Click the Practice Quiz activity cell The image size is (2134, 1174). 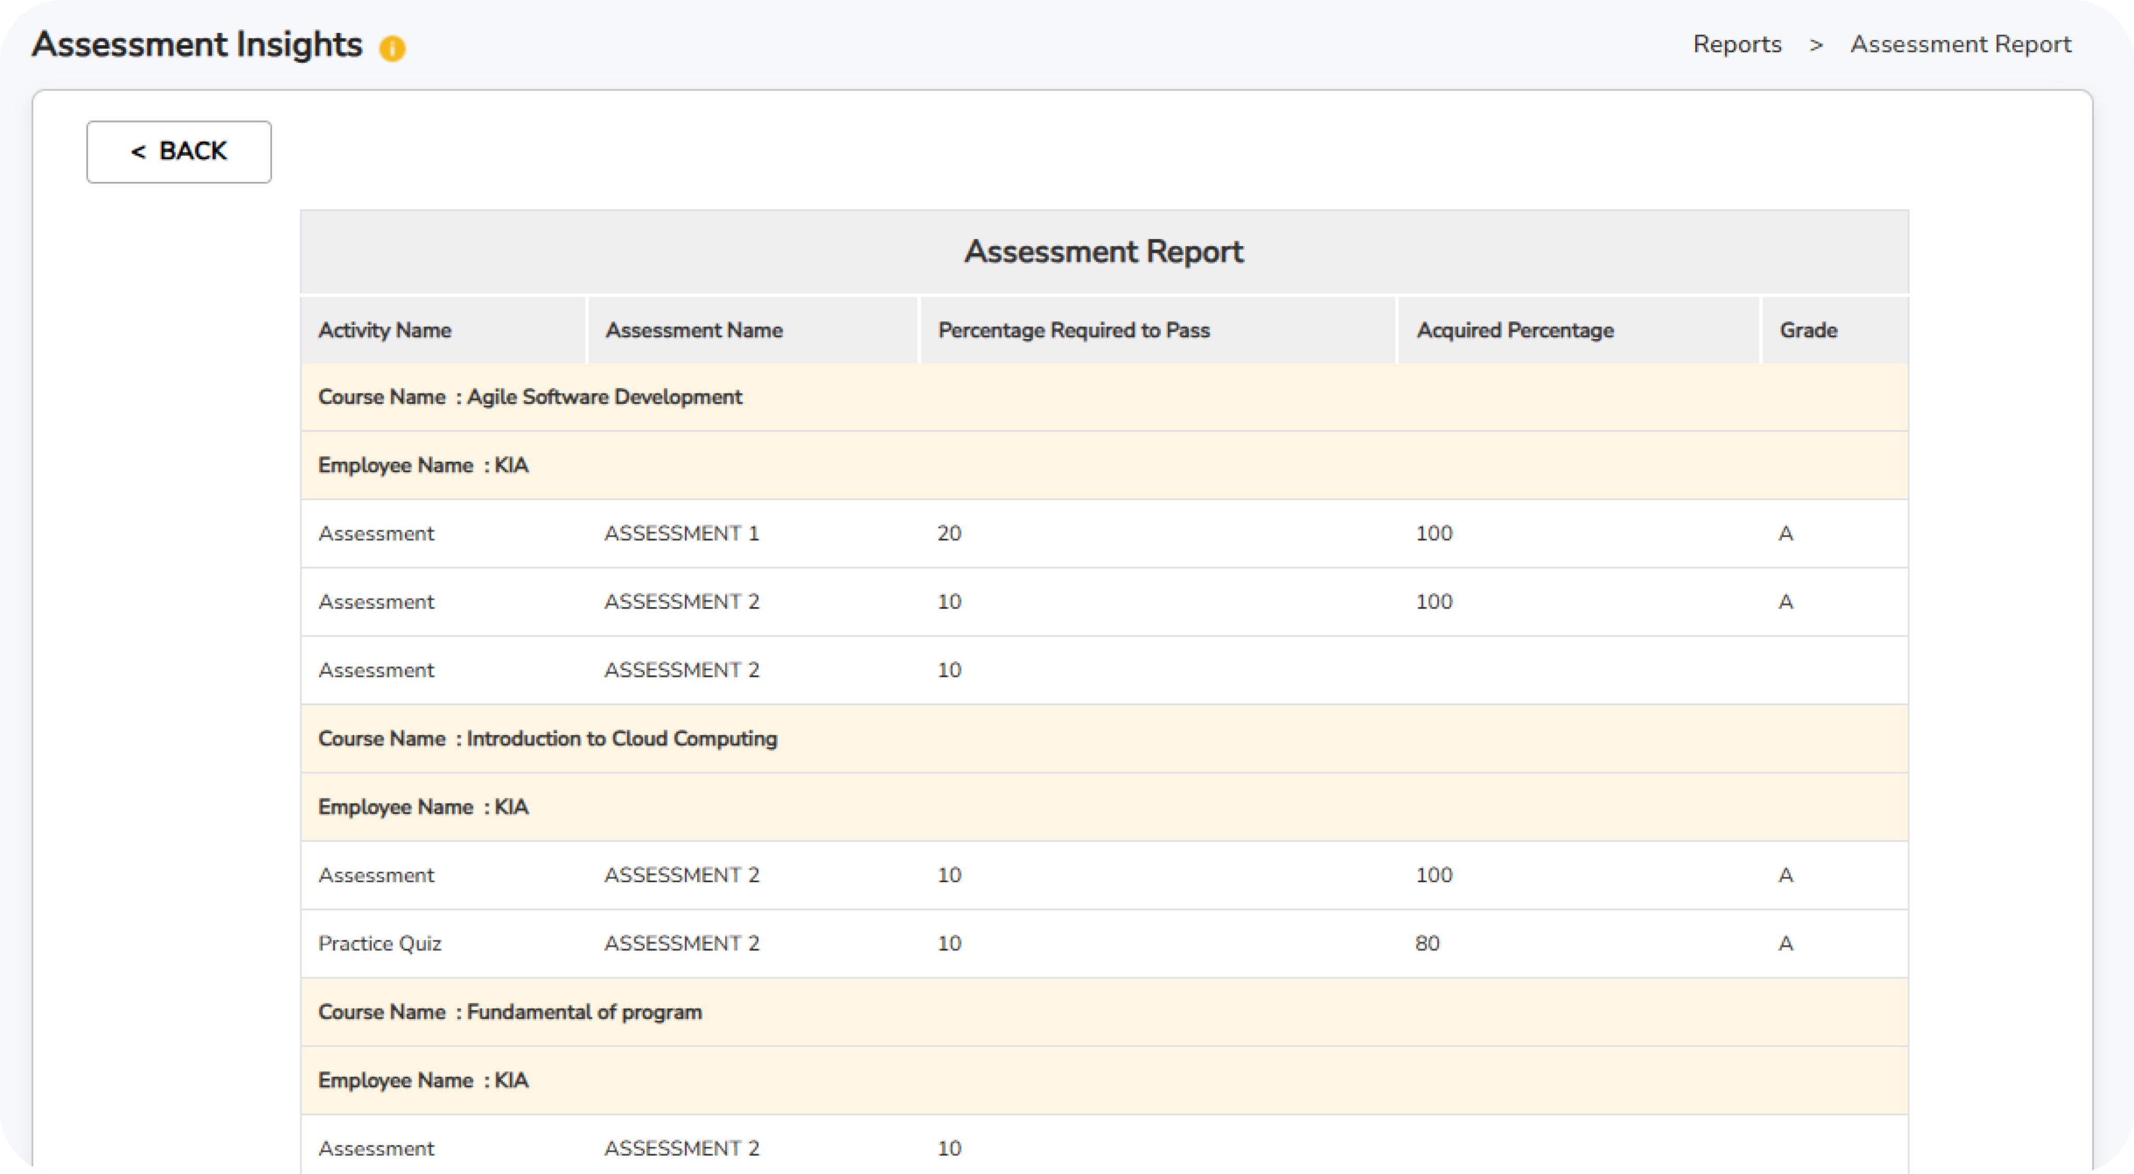379,944
